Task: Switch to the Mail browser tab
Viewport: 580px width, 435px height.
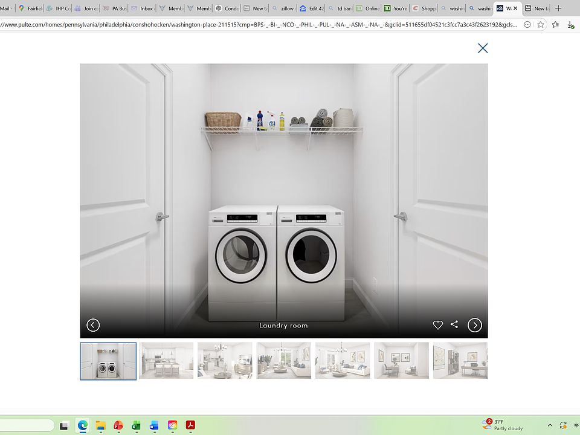Action: click(7, 8)
